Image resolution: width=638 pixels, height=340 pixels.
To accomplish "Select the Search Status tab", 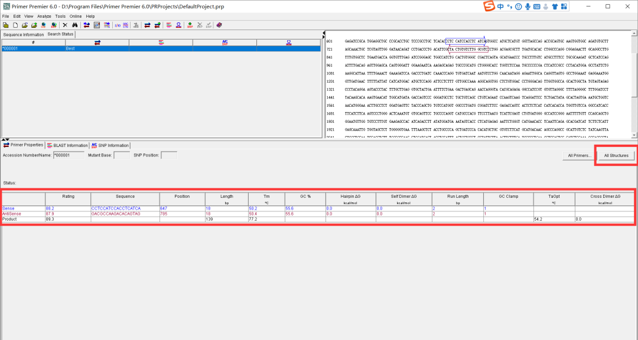I will [60, 34].
